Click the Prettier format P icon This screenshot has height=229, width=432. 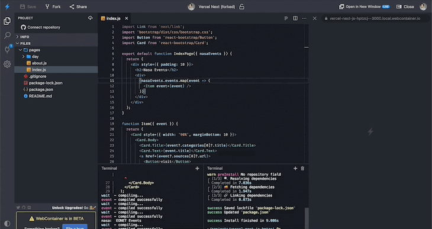pos(286,18)
